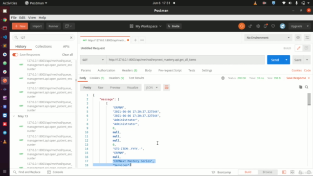The width and height of the screenshot is (313, 176).
Task: Click the New button
Action: point(20,26)
